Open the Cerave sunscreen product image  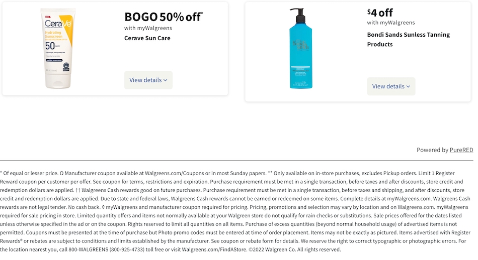coord(58,48)
